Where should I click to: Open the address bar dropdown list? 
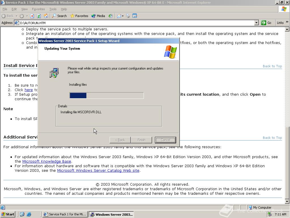tap(256, 23)
